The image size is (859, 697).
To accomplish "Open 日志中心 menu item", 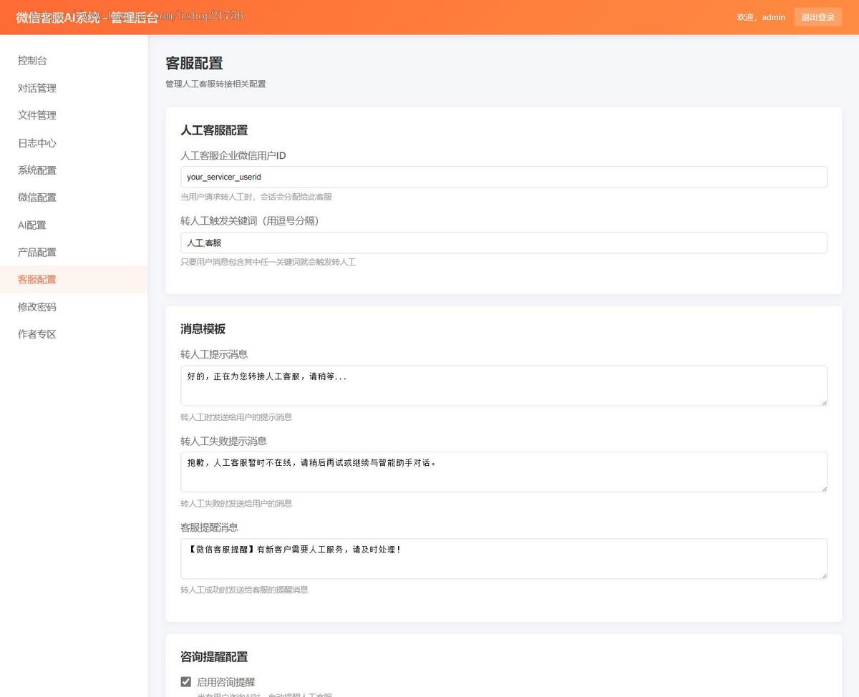I will point(74,143).
